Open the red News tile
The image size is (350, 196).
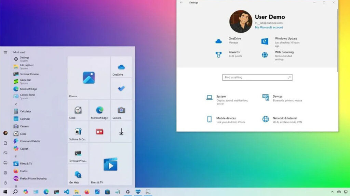pyautogui.click(x=99, y=131)
